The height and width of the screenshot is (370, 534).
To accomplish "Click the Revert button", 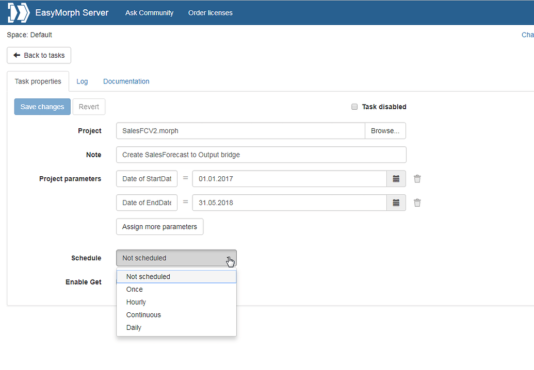I will tap(89, 106).
